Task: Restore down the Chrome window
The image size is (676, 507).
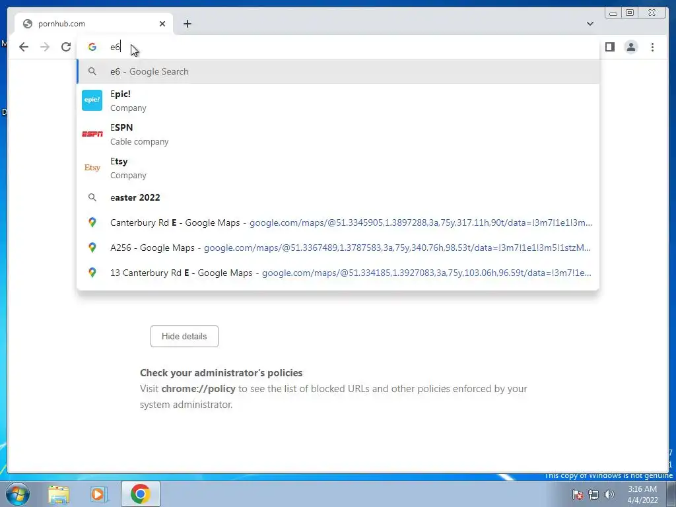Action: tap(629, 13)
